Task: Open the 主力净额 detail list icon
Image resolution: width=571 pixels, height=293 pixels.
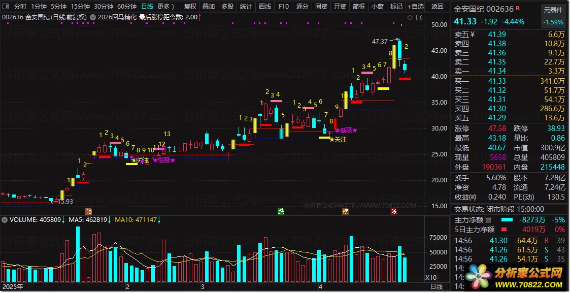Action: click(488, 220)
